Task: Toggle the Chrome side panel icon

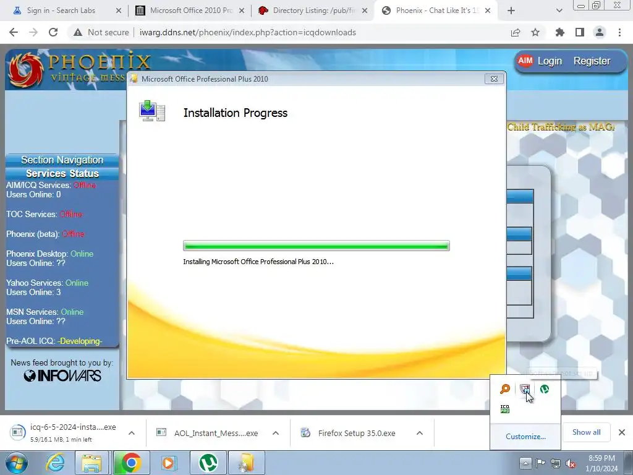Action: point(580,32)
